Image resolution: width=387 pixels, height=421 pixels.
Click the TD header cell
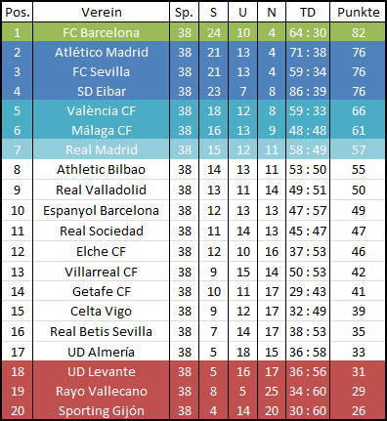pos(308,13)
